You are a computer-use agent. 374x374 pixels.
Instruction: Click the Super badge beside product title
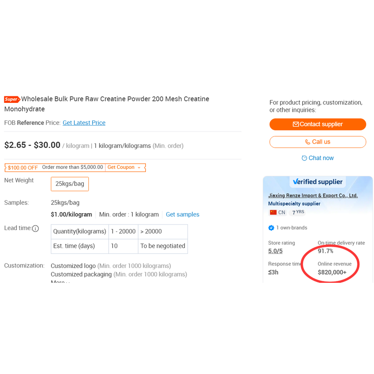point(12,99)
